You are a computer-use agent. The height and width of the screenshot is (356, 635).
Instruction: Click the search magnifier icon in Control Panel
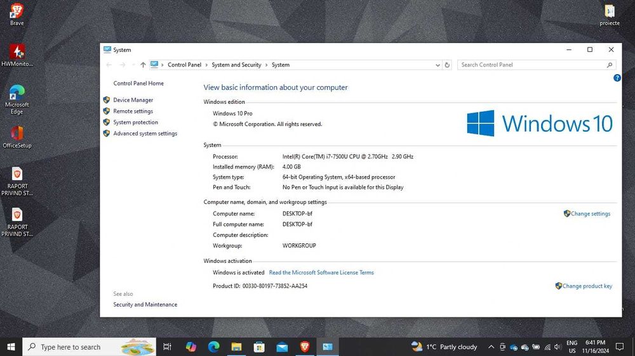(x=610, y=65)
